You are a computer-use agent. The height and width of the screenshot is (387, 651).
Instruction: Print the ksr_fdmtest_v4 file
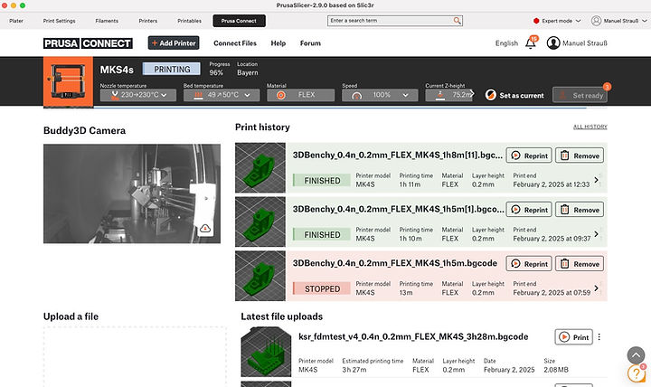click(573, 337)
